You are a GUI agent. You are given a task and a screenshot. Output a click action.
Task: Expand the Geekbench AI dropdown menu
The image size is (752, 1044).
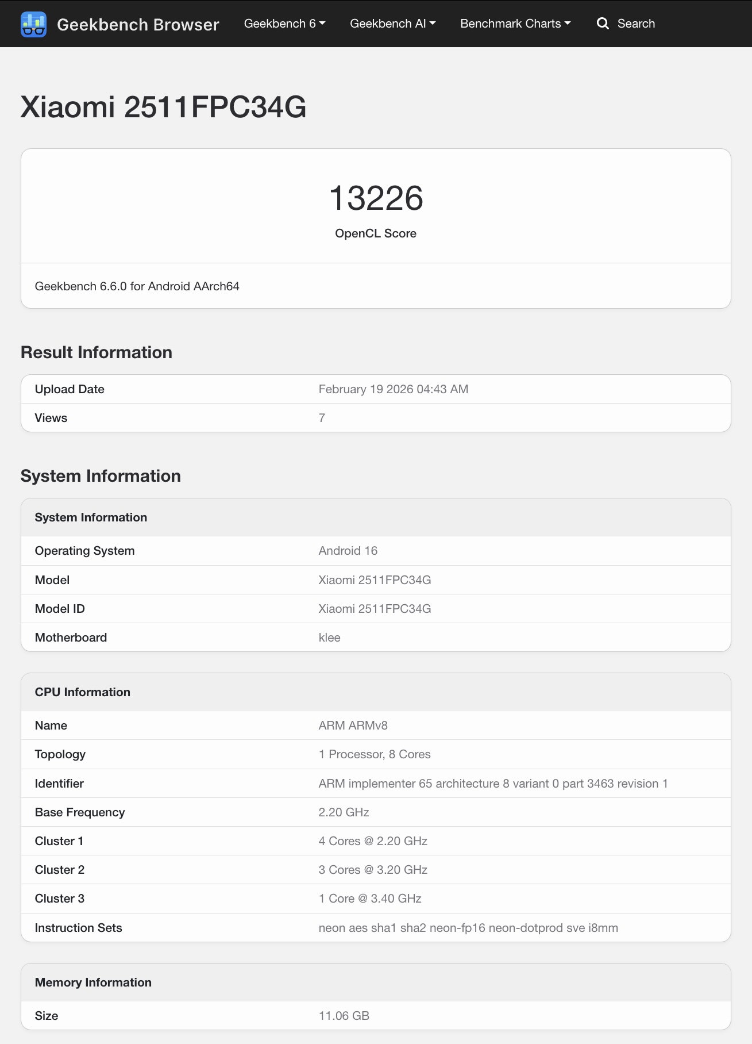(x=393, y=24)
